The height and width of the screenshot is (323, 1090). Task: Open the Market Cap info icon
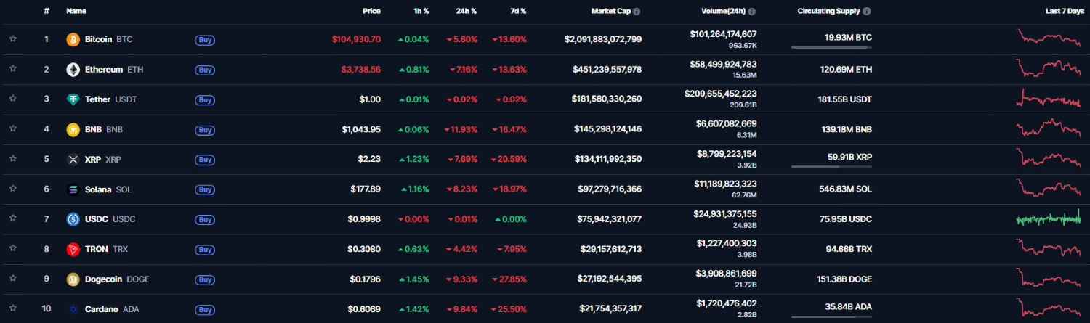click(637, 12)
